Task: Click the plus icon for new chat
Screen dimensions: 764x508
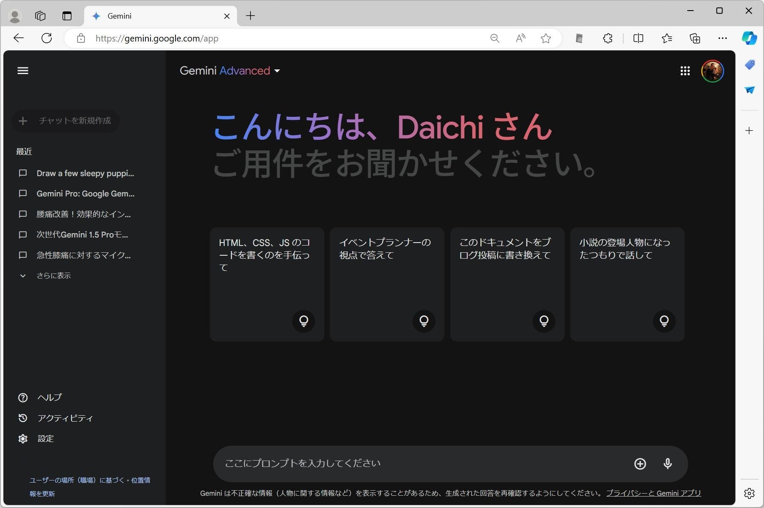Action: [x=23, y=121]
